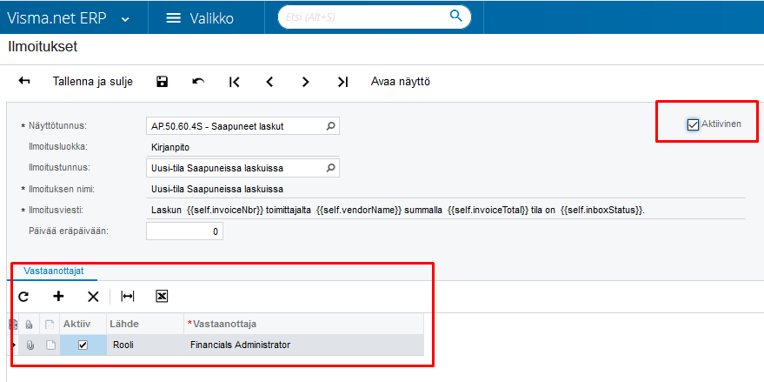Open the Valikko menu
The height and width of the screenshot is (382, 764).
(x=199, y=18)
